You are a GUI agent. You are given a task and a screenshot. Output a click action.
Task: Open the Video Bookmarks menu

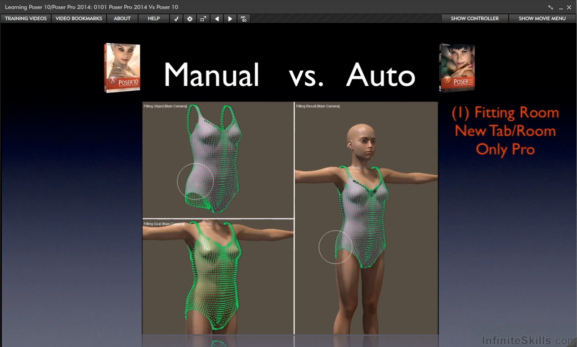pos(79,18)
